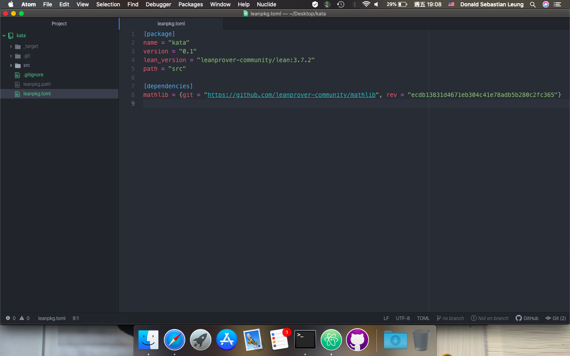Click the Atom icon in the Dock
The height and width of the screenshot is (356, 570).
331,339
